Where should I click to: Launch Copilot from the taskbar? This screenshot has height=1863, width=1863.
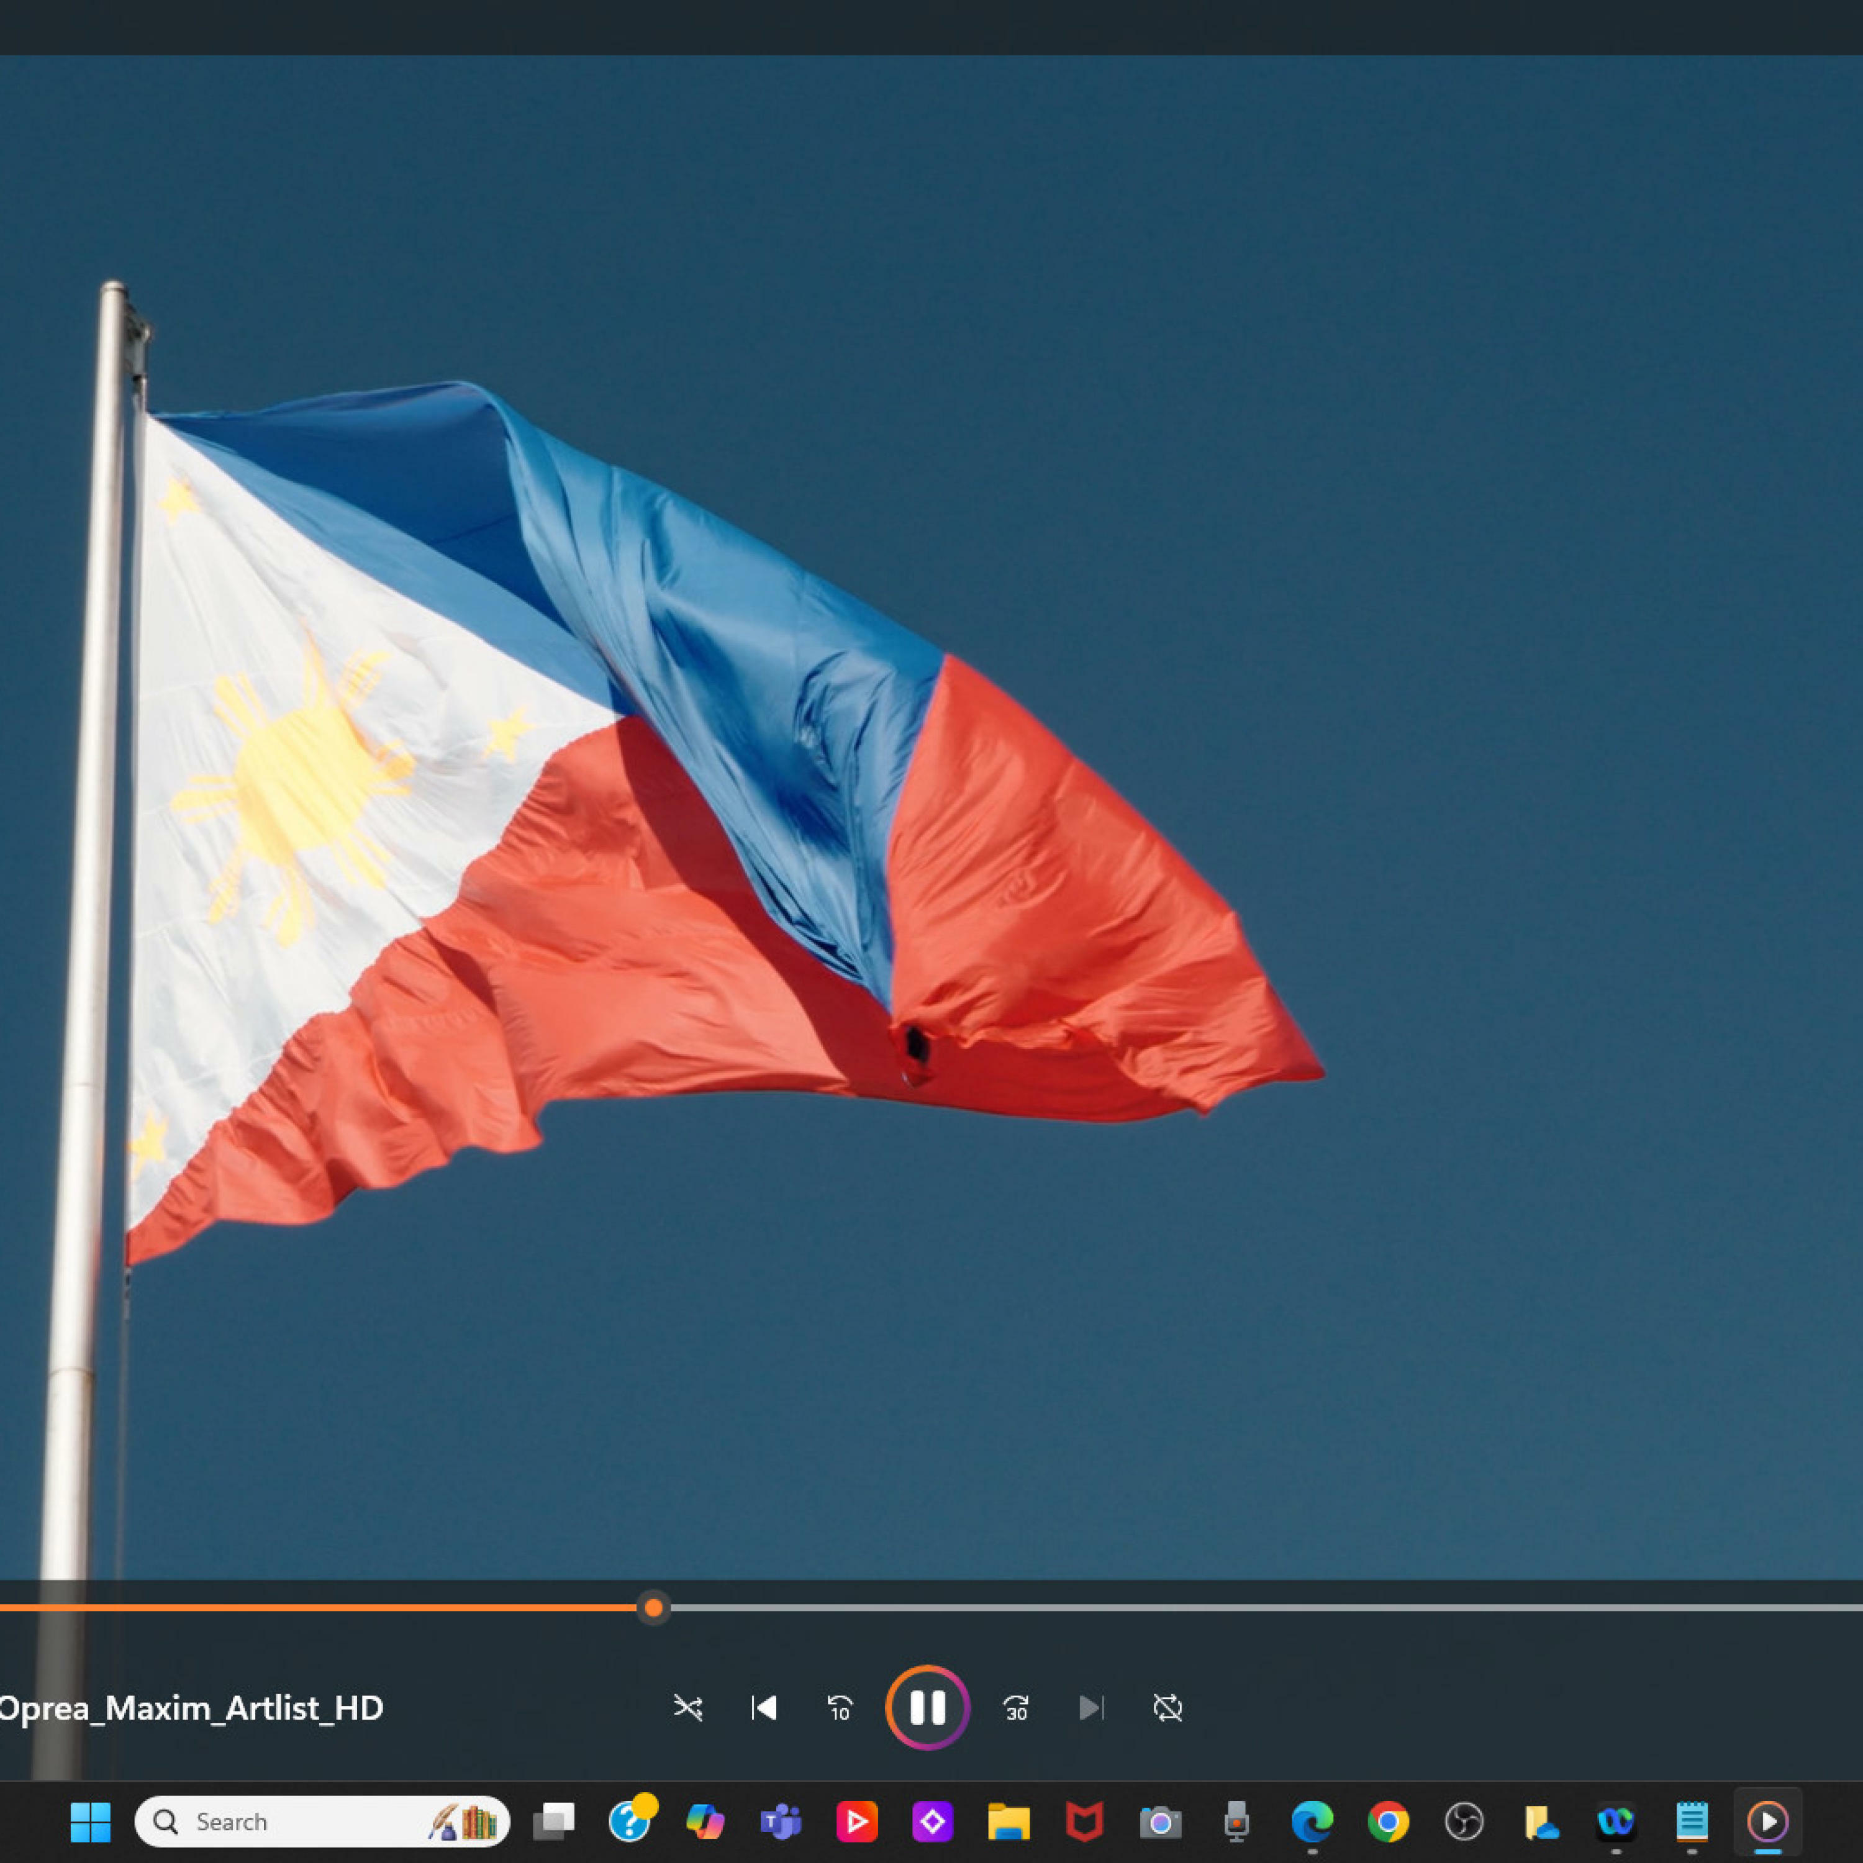pos(705,1821)
